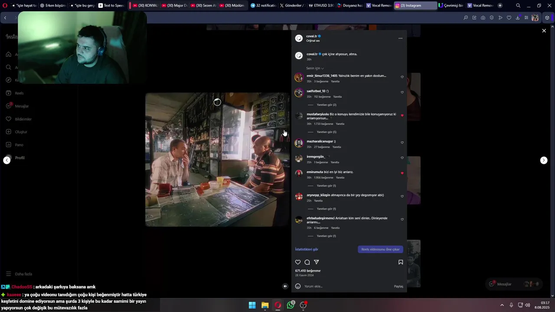
Task: Click the browser downloads icon
Action: point(518,18)
